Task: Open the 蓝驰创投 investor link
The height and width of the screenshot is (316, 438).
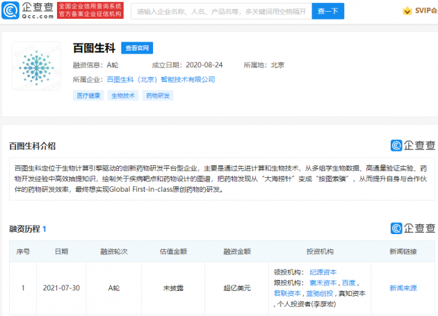Action: click(318, 293)
